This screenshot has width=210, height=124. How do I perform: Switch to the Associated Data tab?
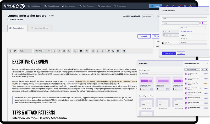coord(40,28)
